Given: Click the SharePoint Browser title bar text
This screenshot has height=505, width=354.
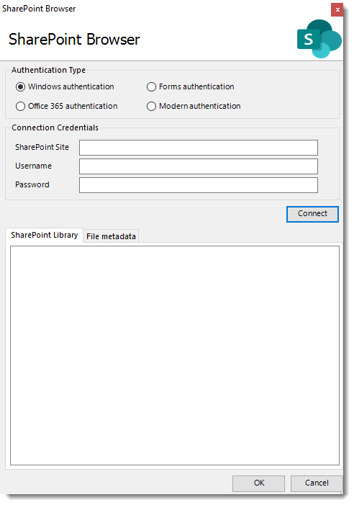Looking at the screenshot, I should 39,9.
